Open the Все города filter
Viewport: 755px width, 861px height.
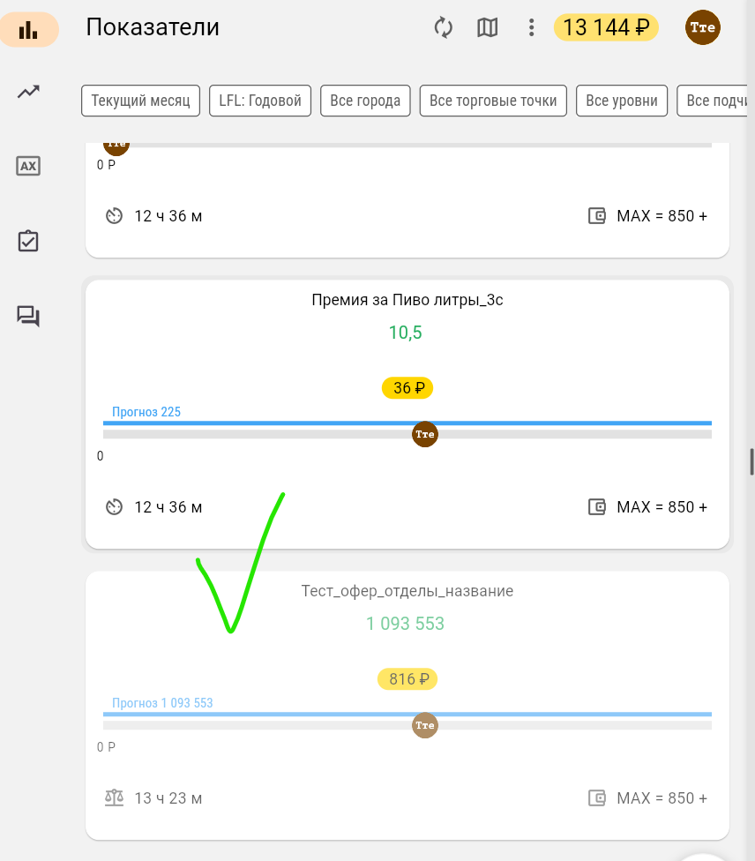365,101
